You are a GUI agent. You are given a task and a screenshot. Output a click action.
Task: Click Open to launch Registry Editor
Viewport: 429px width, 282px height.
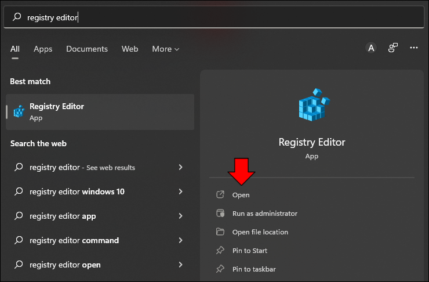(241, 195)
